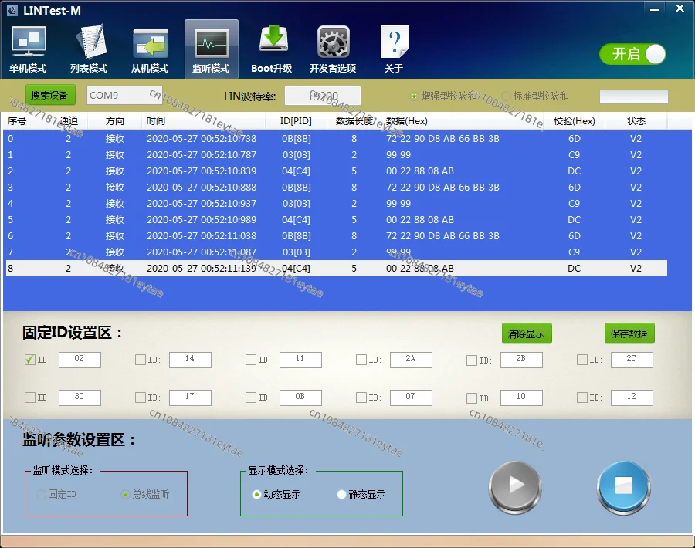Screen dimensions: 695x548
Task: Uncheck the ID 02 checkbox
Action: point(29,360)
